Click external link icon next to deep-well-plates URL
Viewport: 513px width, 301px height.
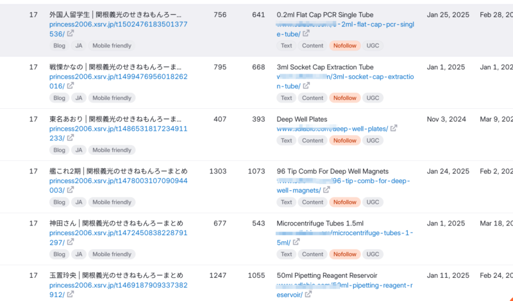[x=394, y=129]
